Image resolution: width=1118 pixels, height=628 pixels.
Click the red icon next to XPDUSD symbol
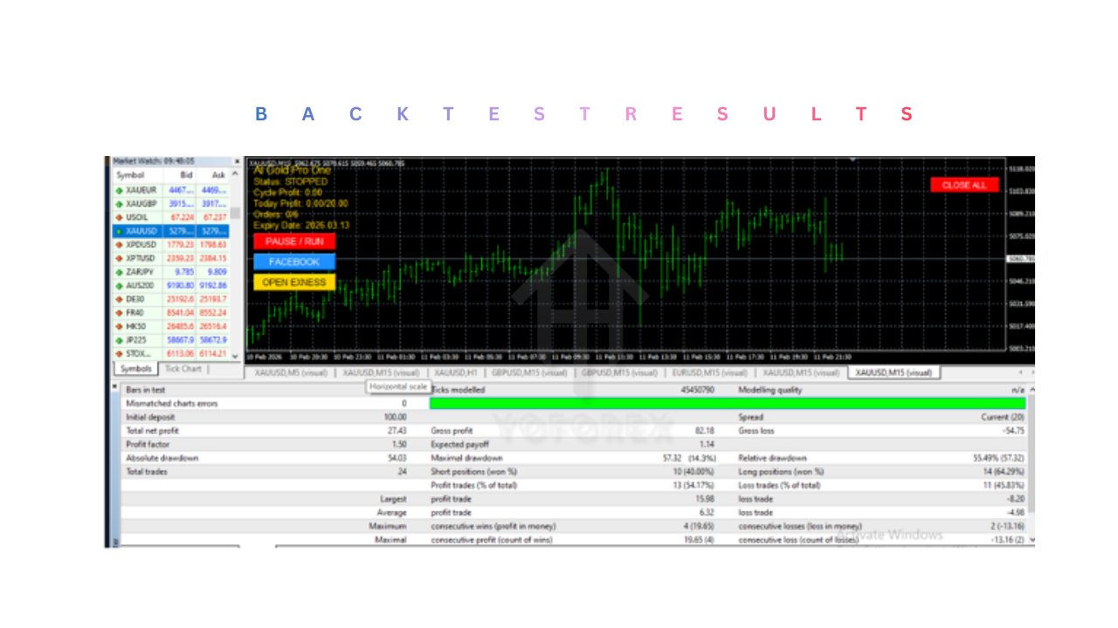coord(120,244)
